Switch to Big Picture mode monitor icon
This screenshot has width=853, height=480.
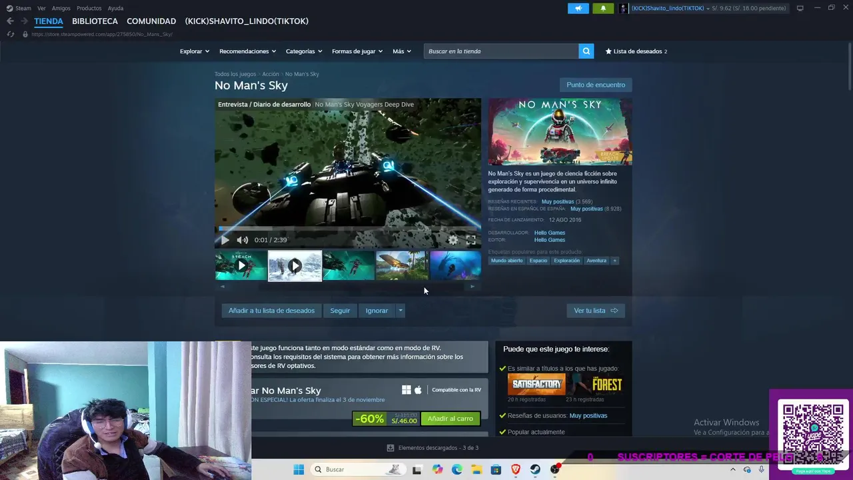point(800,8)
